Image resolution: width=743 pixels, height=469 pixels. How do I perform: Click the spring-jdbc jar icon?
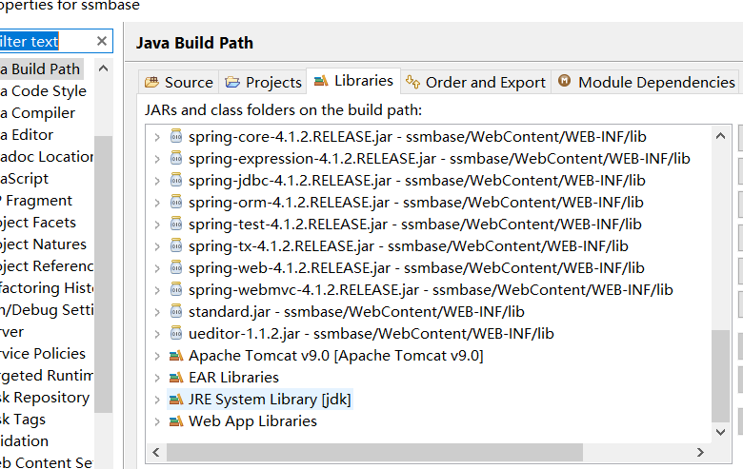pos(175,181)
